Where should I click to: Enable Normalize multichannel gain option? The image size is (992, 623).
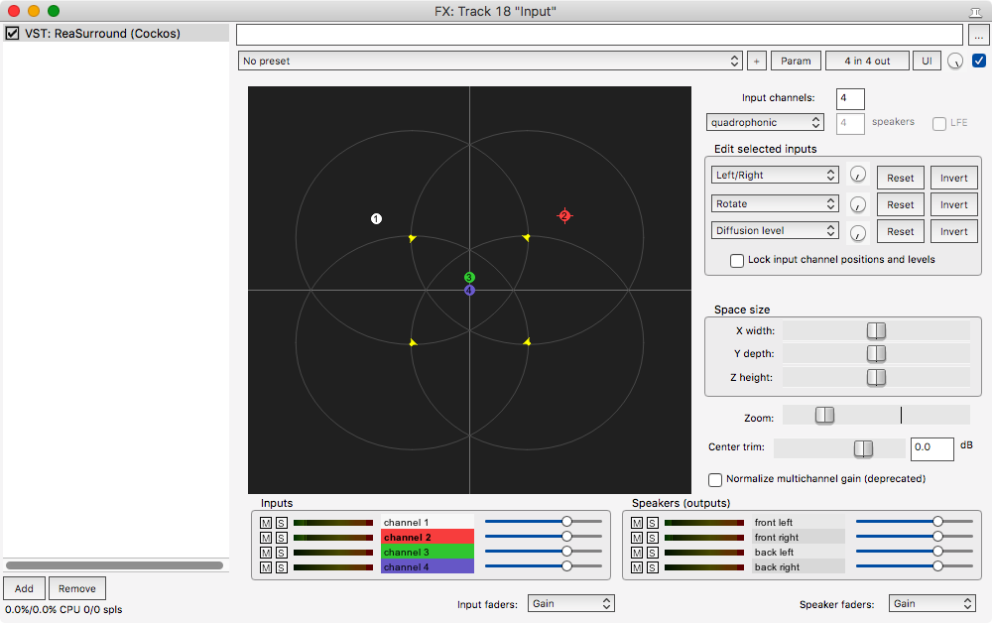(x=715, y=478)
